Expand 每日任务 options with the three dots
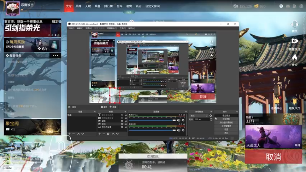The height and width of the screenshot is (172, 306). point(55,55)
